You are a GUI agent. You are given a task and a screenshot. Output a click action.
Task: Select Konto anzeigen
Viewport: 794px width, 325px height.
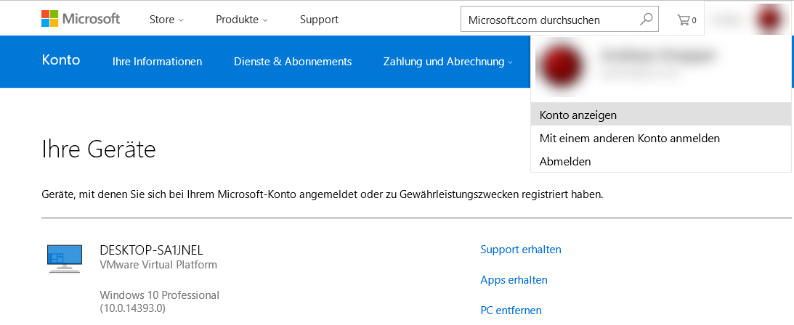point(578,115)
